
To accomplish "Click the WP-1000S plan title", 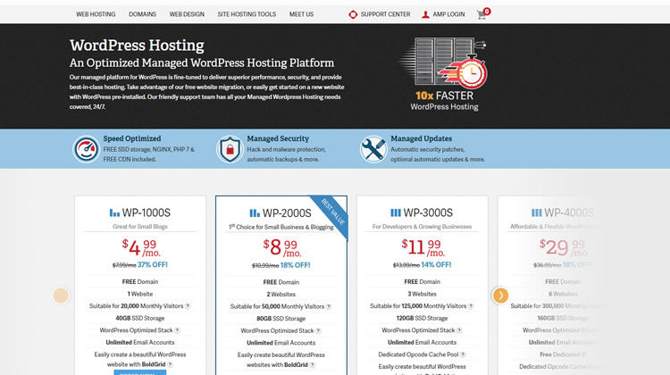I will 147,212.
